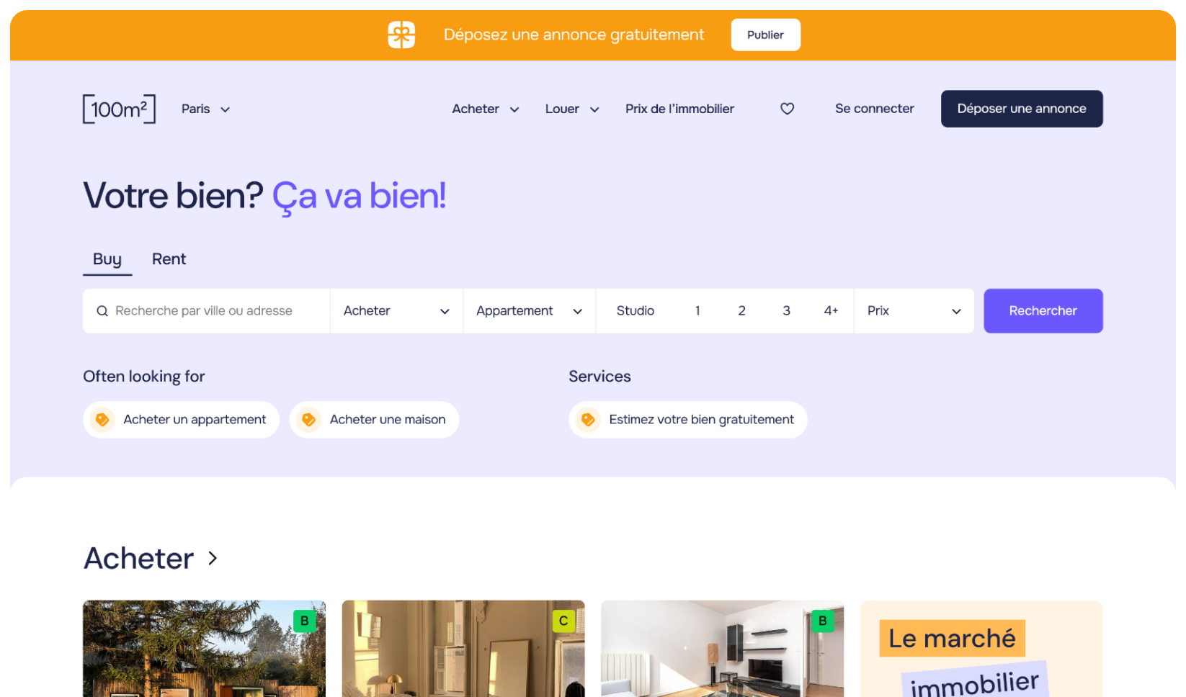1186x697 pixels.
Task: Open favorites via the heart icon
Action: point(787,109)
